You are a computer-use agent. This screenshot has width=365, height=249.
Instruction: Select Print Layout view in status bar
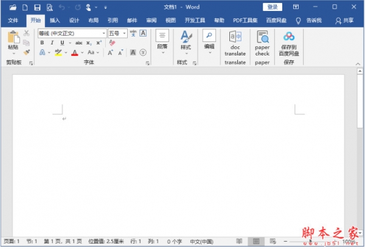tap(256, 241)
